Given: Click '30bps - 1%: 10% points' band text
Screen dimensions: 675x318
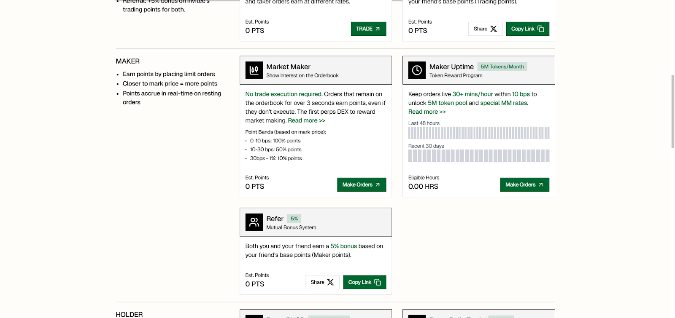Looking at the screenshot, I should (276, 158).
